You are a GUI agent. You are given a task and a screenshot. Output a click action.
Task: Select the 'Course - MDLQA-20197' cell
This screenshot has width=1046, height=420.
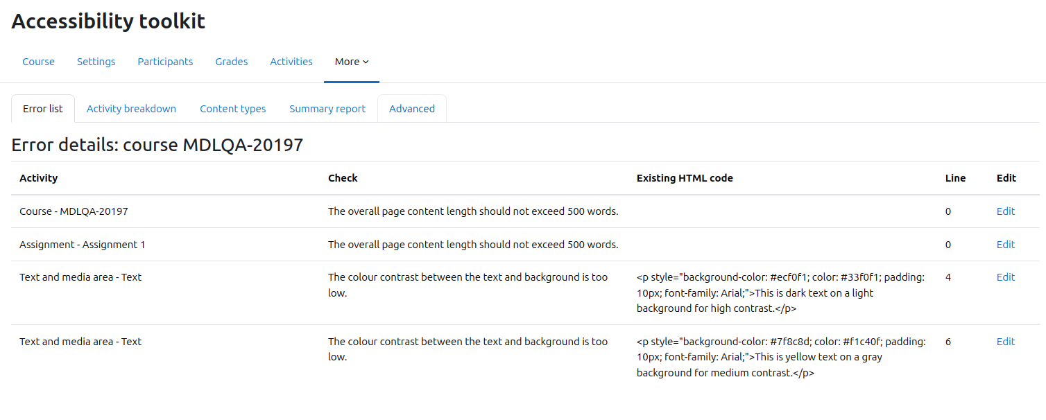[x=74, y=211]
